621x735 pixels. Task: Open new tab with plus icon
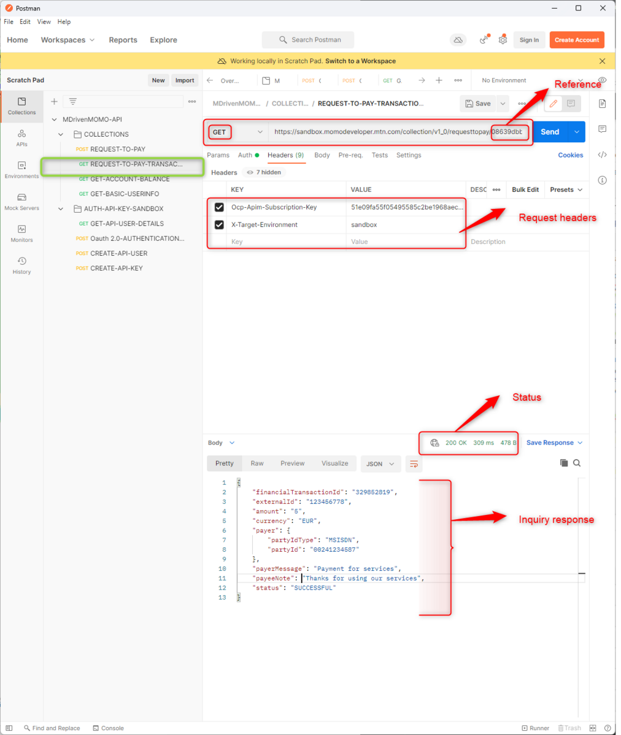tap(439, 80)
